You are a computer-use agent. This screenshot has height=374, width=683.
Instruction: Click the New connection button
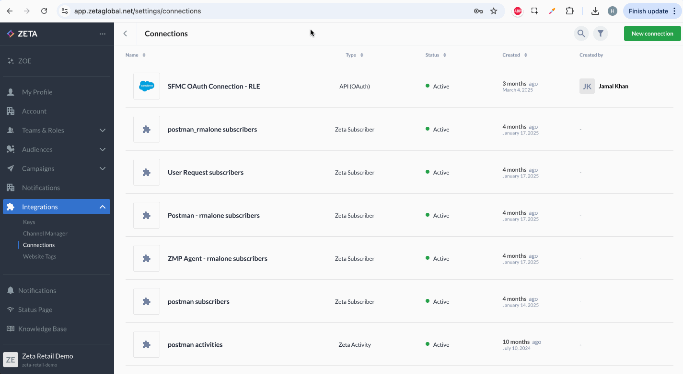click(652, 33)
